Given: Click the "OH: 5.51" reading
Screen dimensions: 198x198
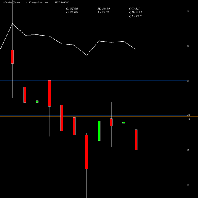Looking at the screenshot, I should point(135,13).
